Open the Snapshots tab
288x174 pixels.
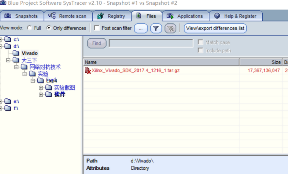click(22, 16)
